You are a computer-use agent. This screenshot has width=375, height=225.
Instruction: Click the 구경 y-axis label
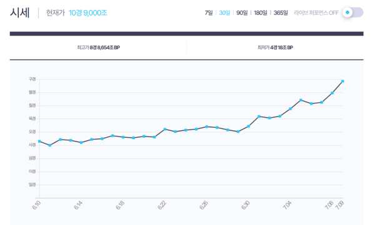click(x=32, y=79)
